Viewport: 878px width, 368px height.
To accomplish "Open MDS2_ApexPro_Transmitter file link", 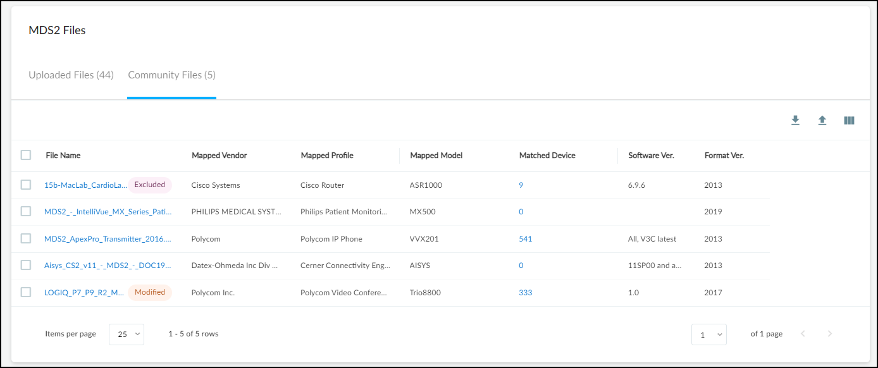I will click(108, 239).
